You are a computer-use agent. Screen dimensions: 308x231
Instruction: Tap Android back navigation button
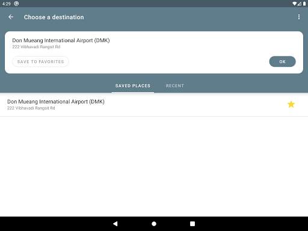coord(115,224)
